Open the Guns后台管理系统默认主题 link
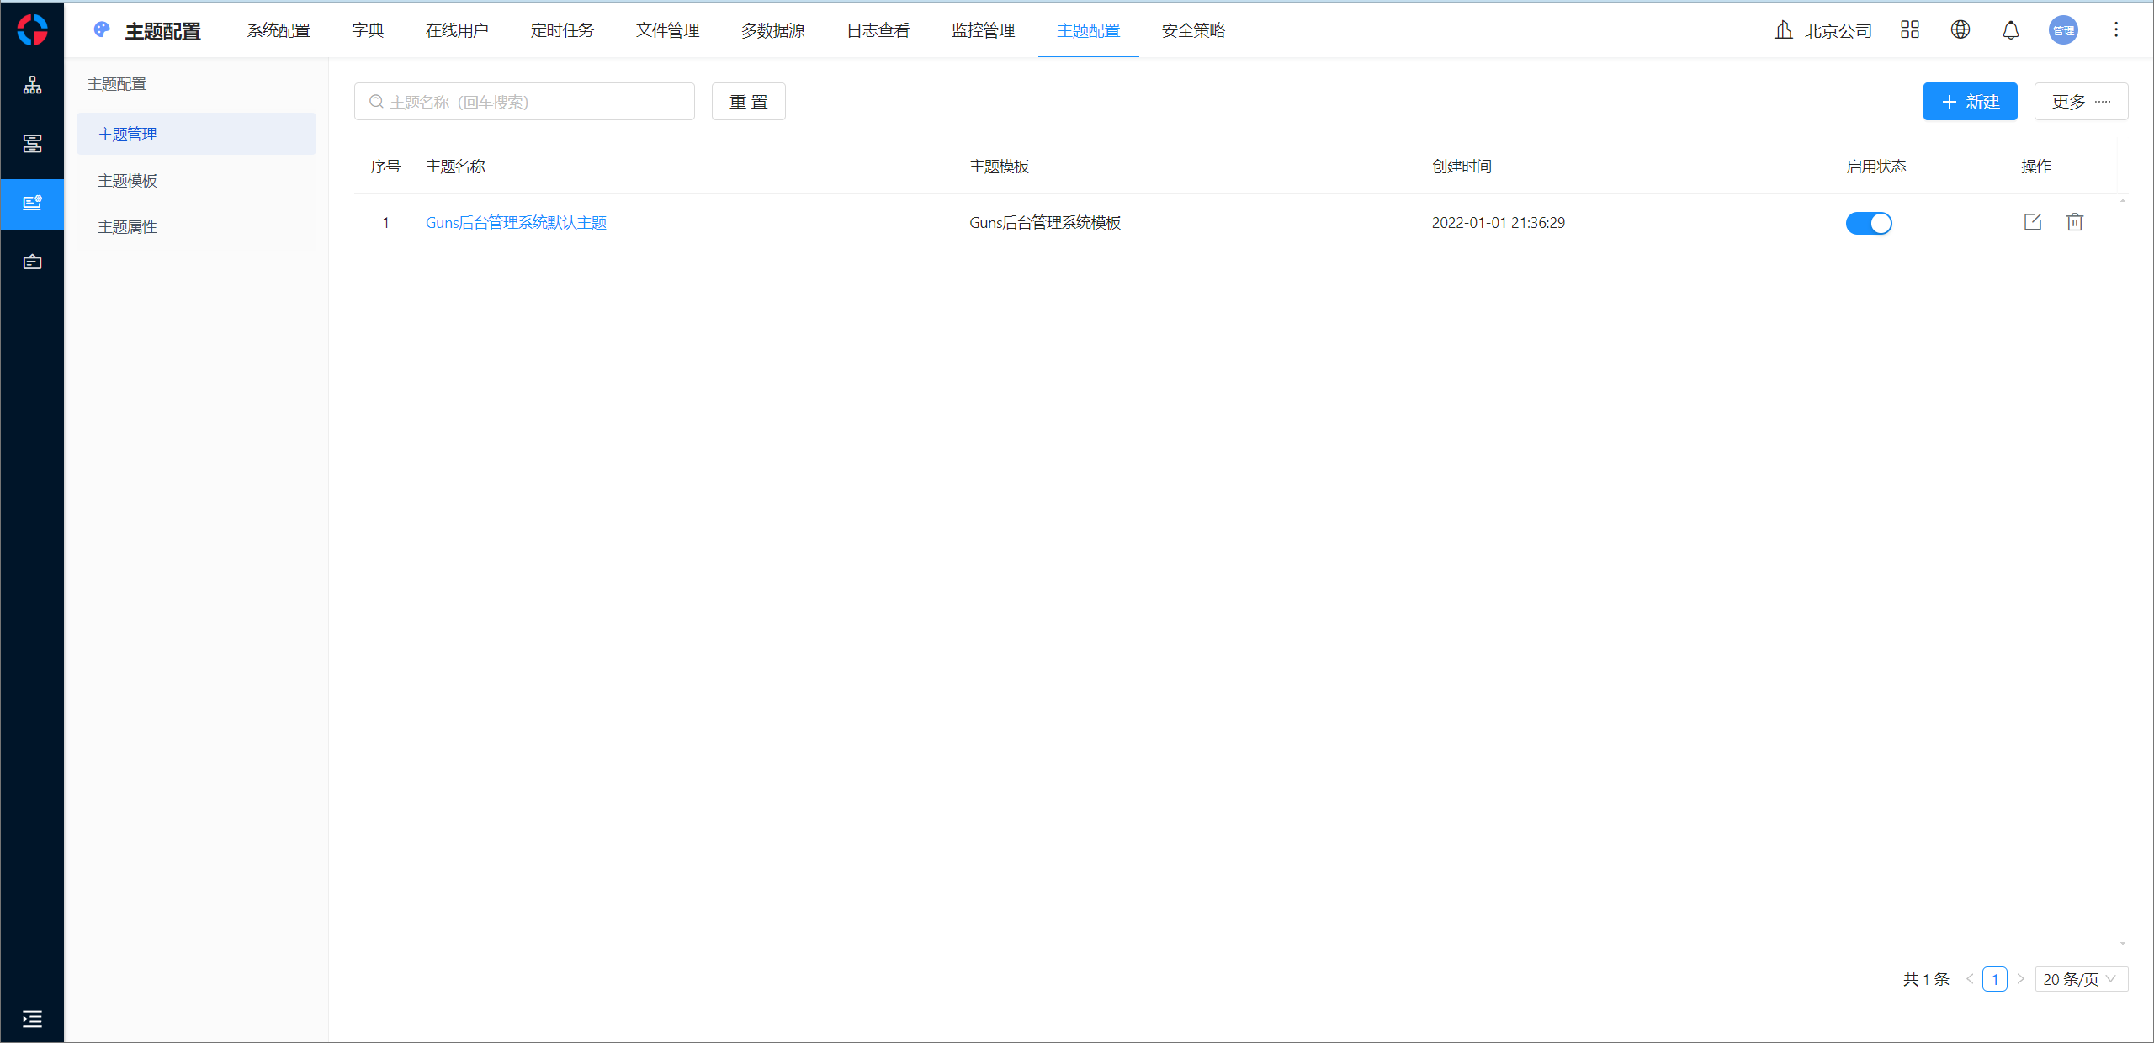The image size is (2154, 1043). coord(516,223)
